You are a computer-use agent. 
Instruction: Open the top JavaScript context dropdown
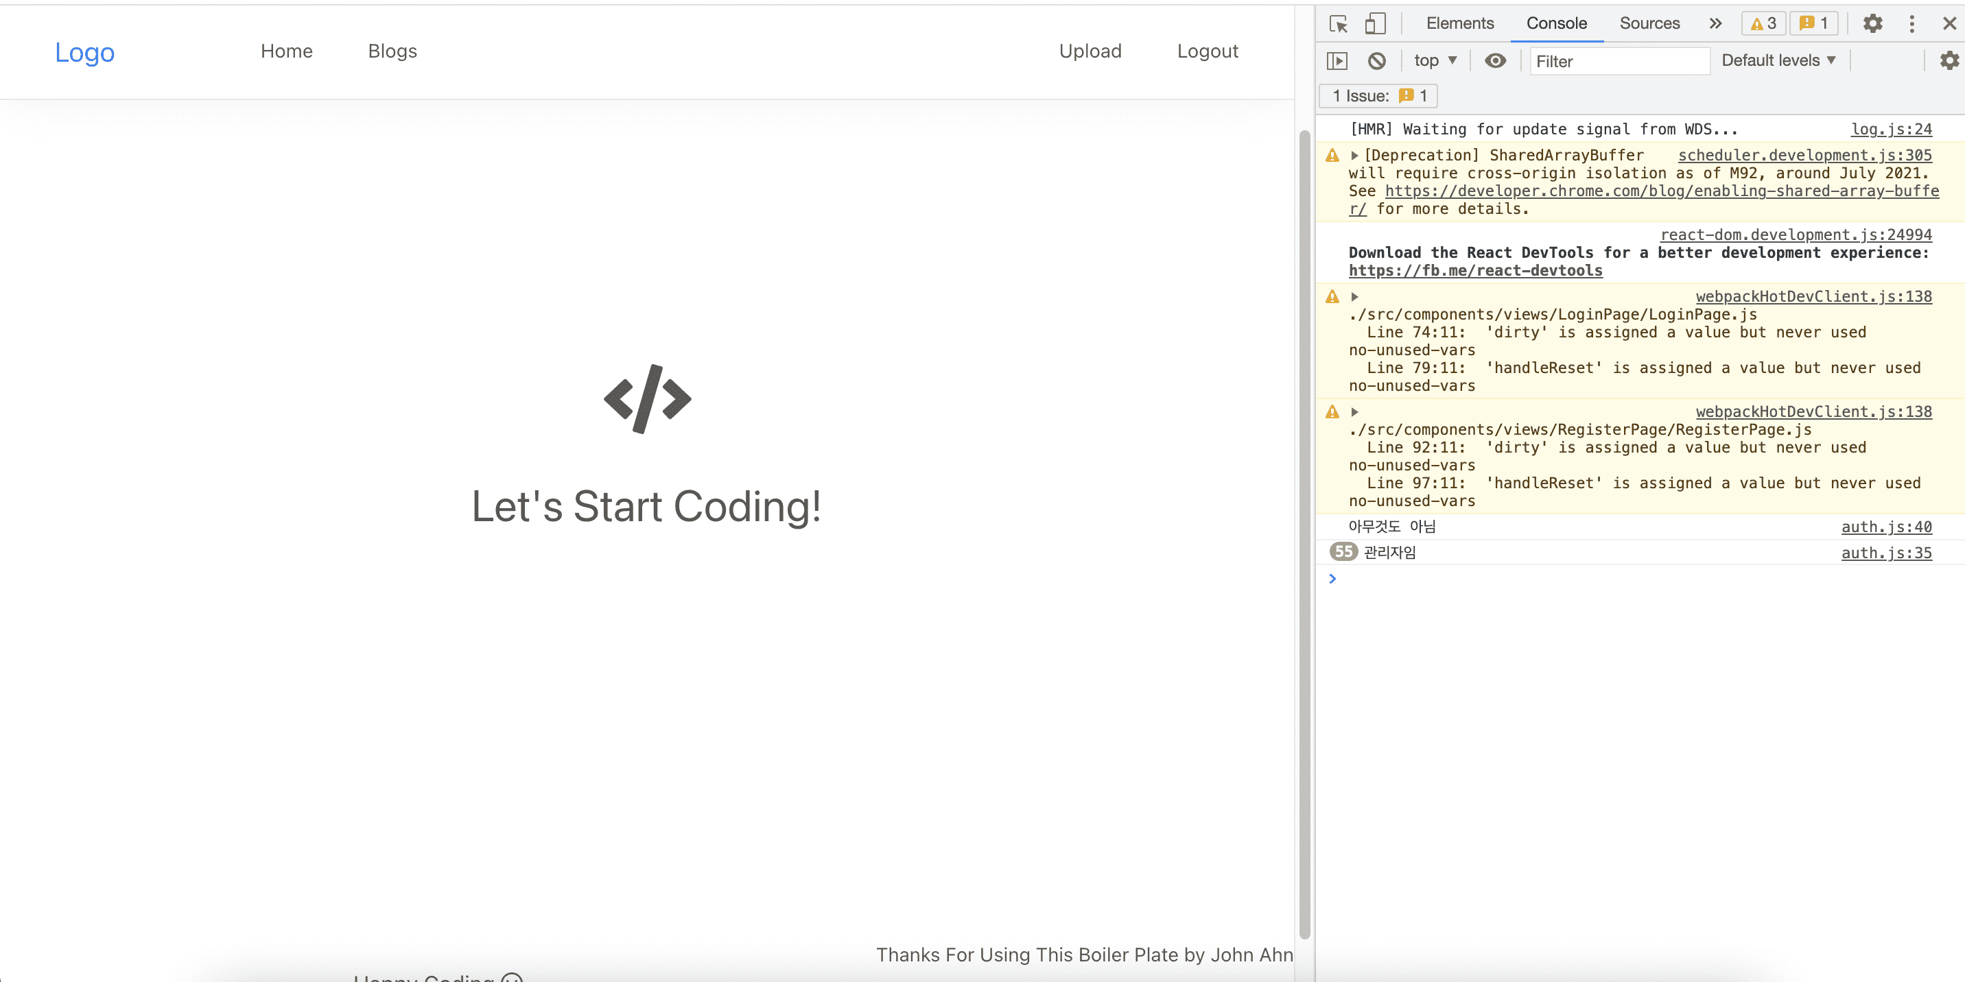click(1435, 61)
